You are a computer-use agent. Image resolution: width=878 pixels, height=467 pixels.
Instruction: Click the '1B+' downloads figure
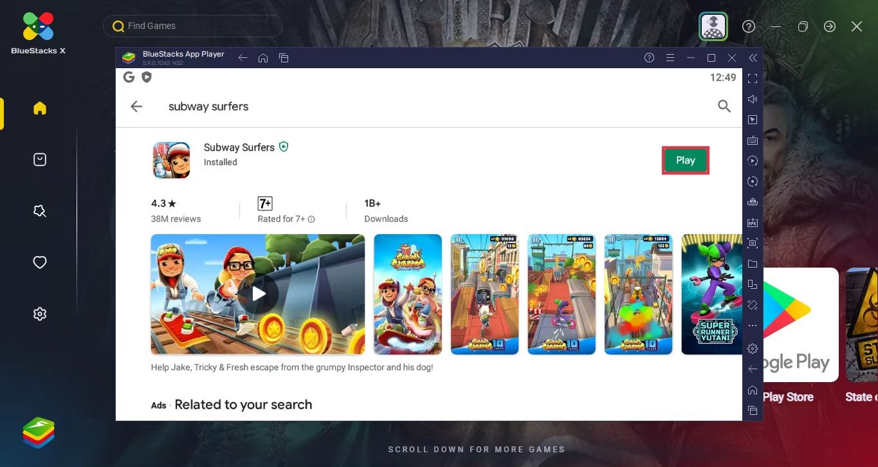point(373,203)
